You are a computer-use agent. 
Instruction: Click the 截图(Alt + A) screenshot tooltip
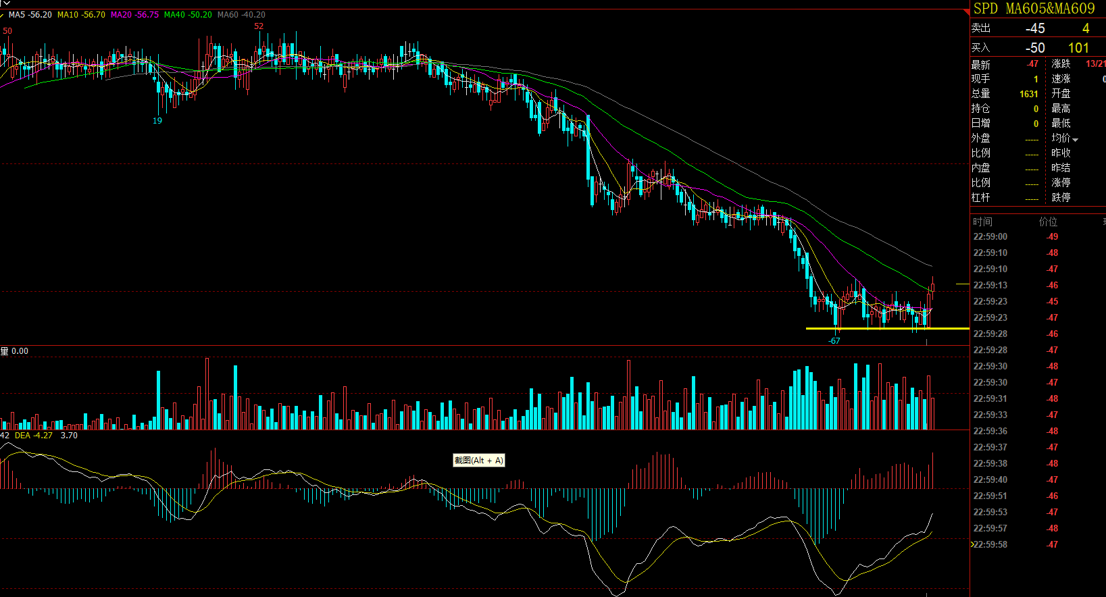tap(478, 461)
